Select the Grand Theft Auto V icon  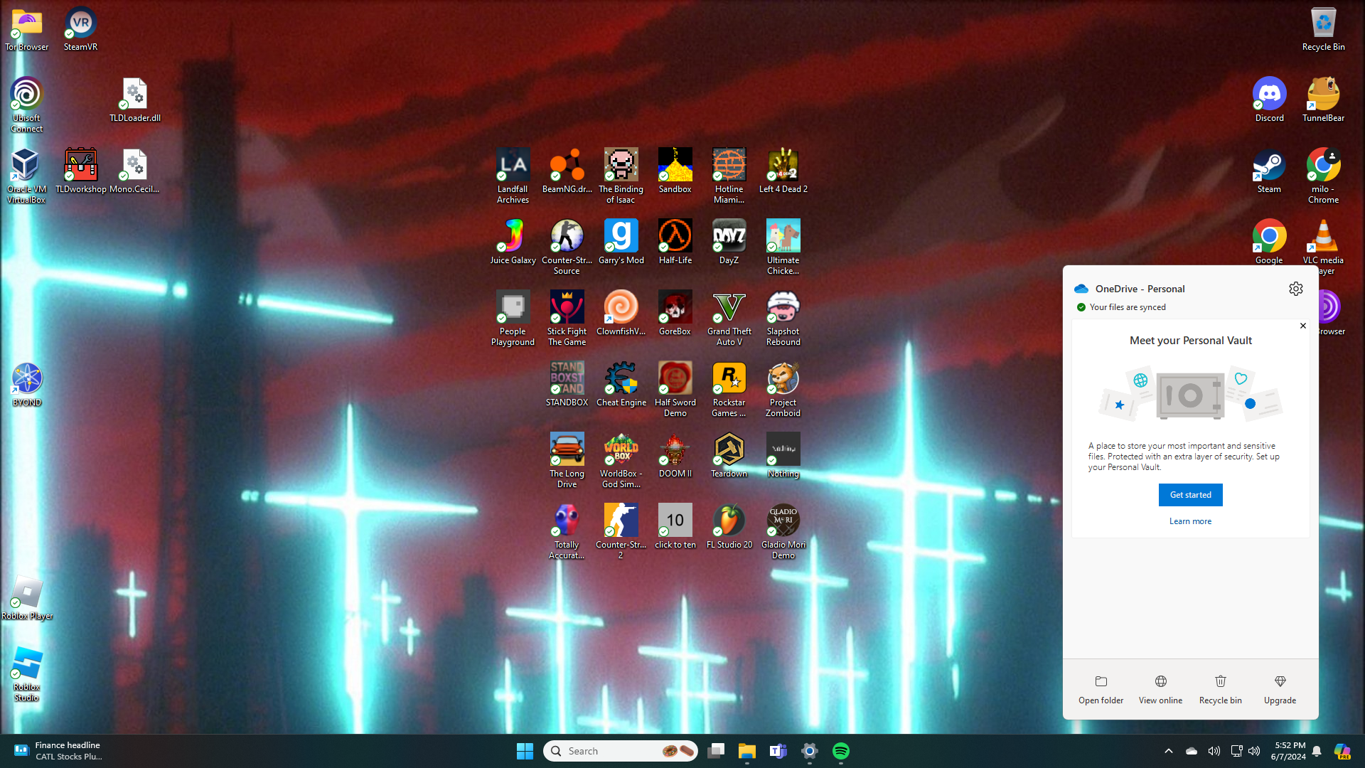tap(729, 308)
